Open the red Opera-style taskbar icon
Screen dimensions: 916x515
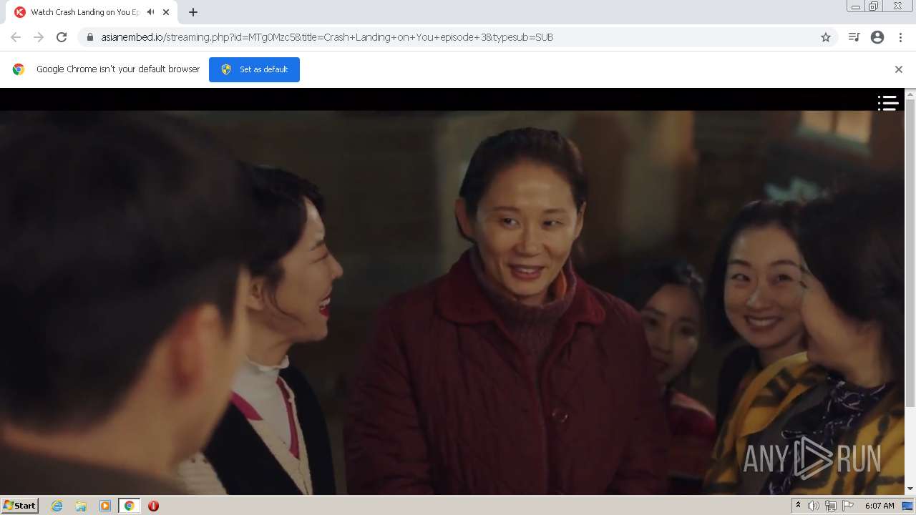(x=153, y=506)
